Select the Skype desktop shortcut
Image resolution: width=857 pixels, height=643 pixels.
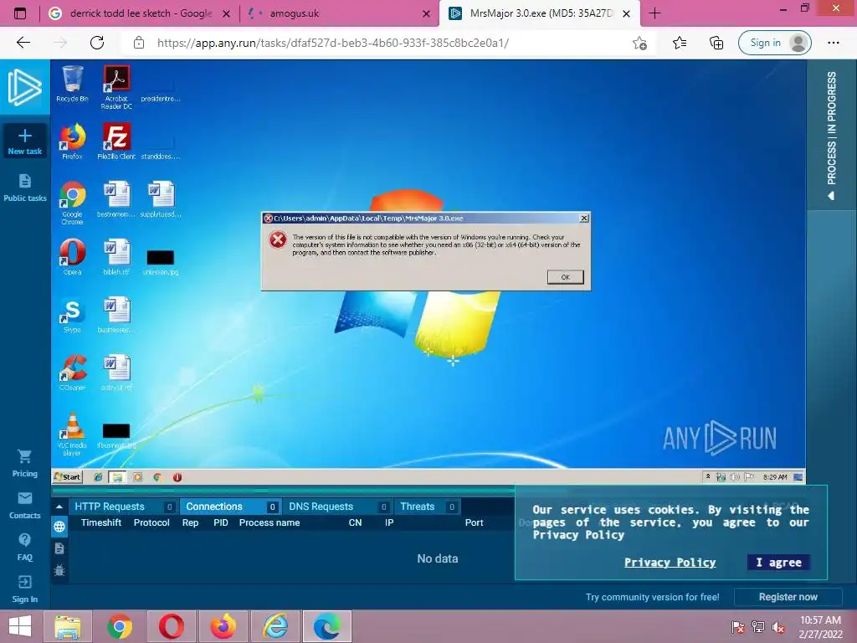[x=72, y=316]
